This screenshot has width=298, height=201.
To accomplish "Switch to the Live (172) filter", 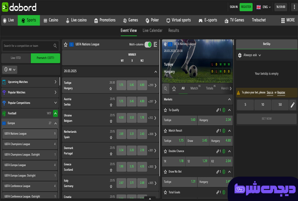I will (x=16, y=58).
